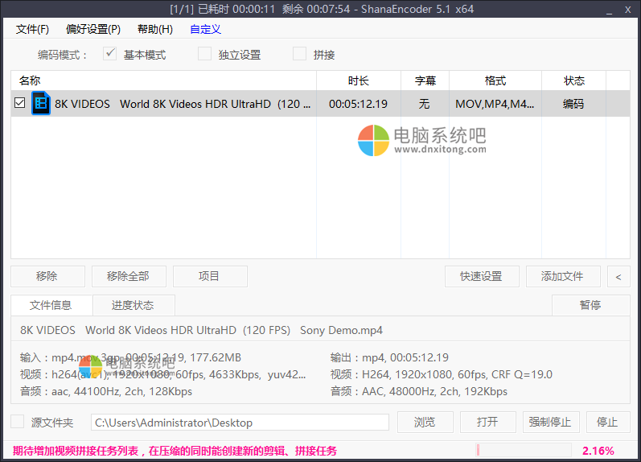Click the 停止 button

click(x=608, y=422)
